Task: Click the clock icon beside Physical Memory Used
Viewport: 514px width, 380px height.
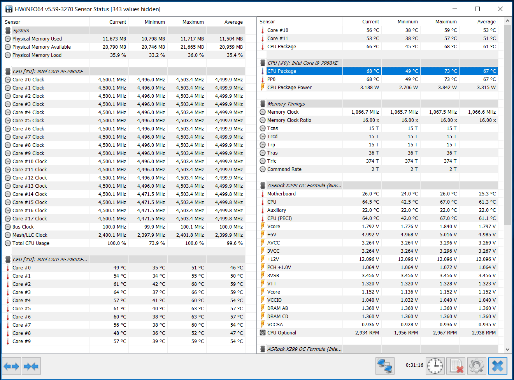Action: [x=8, y=39]
